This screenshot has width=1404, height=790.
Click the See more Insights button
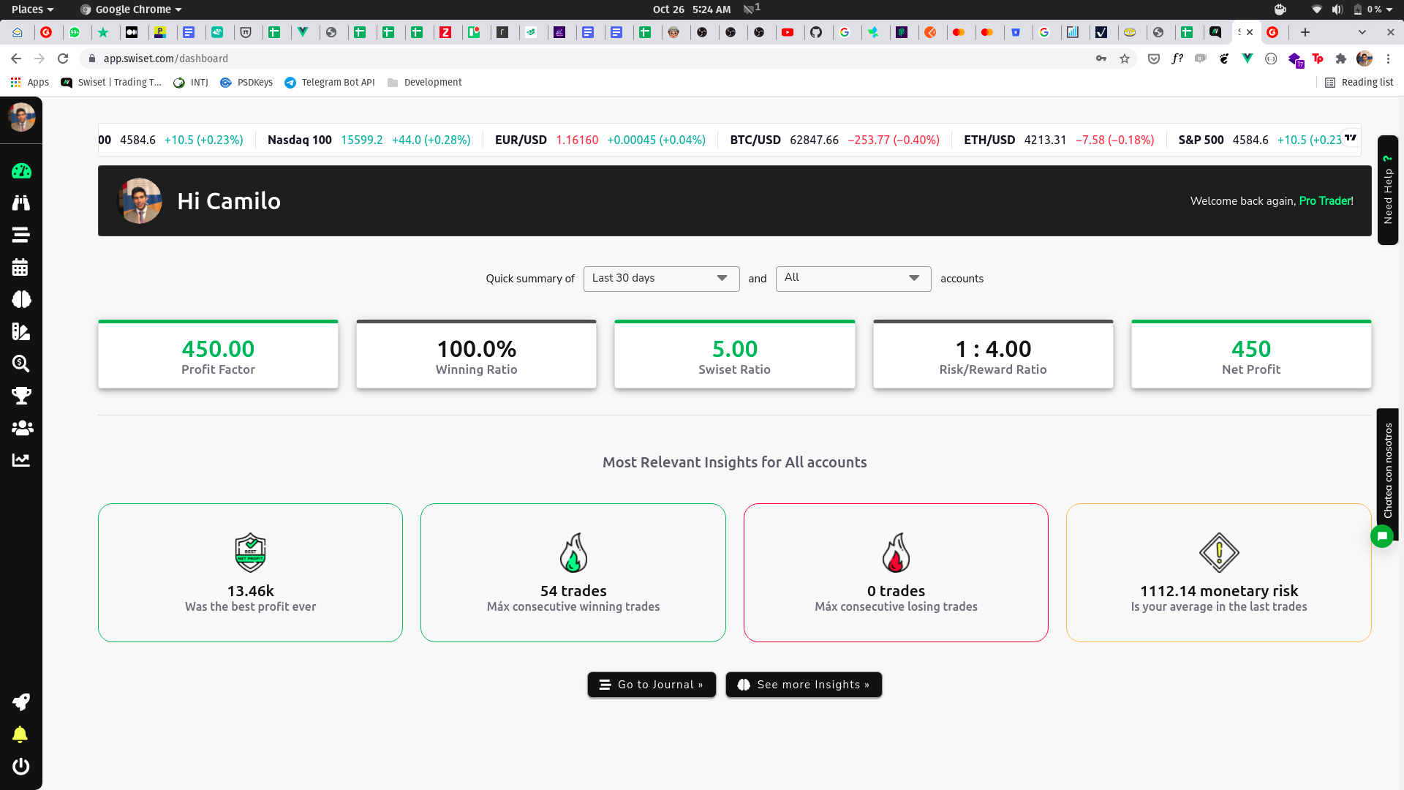(804, 685)
